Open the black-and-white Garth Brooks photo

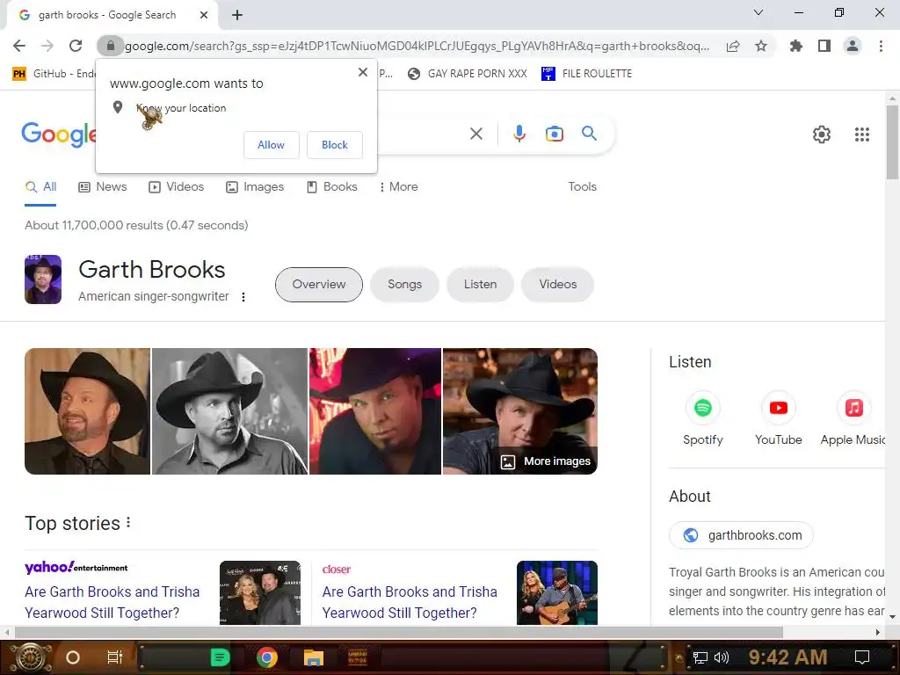[x=229, y=411]
